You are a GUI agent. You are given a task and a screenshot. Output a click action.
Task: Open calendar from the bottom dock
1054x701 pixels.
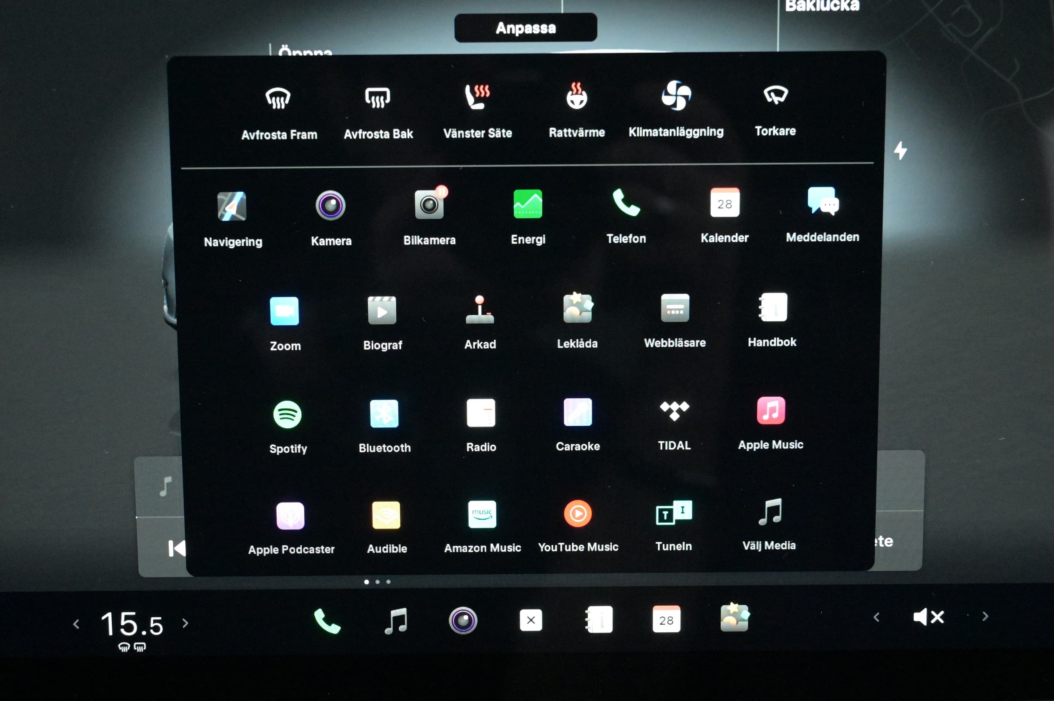tap(666, 619)
